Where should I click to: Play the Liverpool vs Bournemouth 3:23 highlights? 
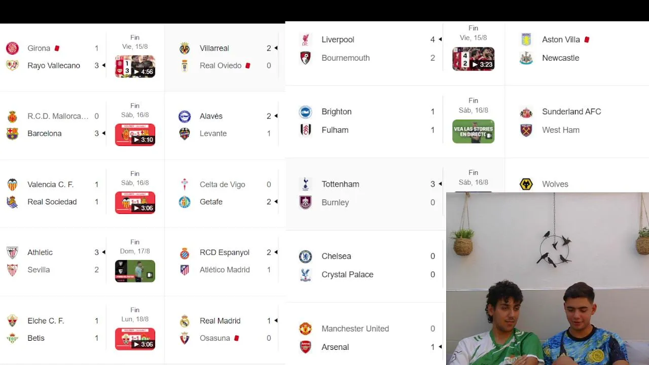coord(473,59)
